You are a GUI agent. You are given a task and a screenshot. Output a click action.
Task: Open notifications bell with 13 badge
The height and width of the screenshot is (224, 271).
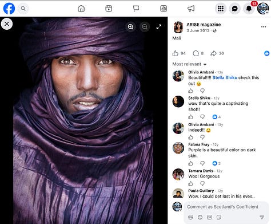coord(249,9)
